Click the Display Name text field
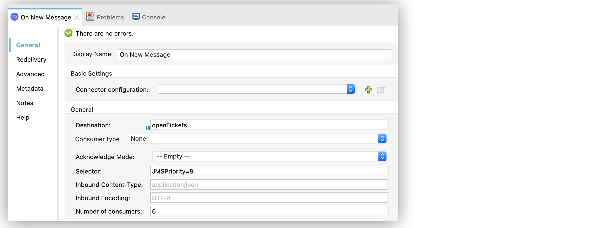The height and width of the screenshot is (228, 596). [x=255, y=54]
